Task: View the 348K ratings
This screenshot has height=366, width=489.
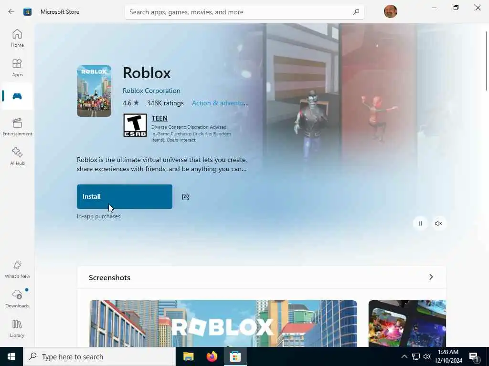Action: pos(165,103)
